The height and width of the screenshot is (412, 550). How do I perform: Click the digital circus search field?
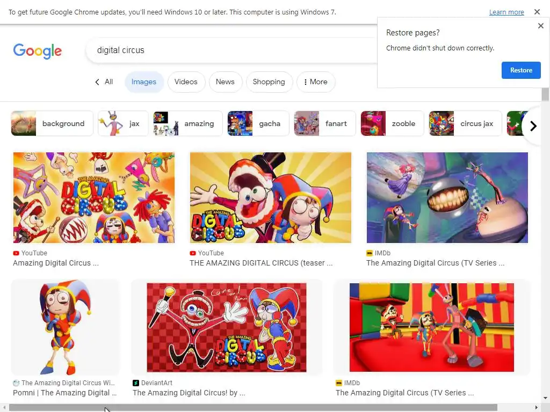click(231, 50)
